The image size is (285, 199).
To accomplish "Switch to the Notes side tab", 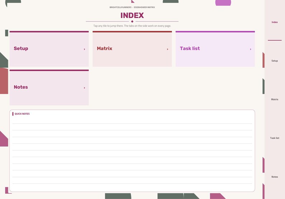I will (x=275, y=177).
